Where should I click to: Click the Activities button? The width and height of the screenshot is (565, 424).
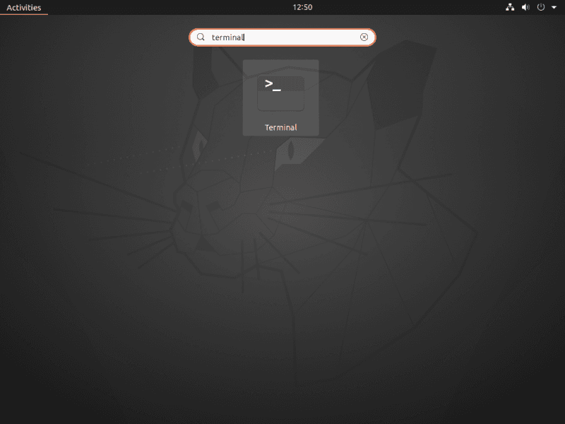23,7
